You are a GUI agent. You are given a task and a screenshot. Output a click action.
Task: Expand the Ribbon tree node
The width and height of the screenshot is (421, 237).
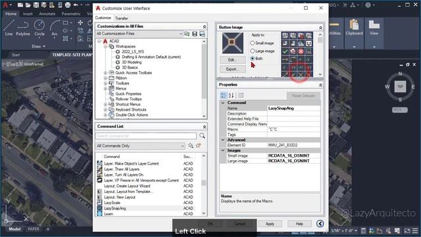pos(105,78)
